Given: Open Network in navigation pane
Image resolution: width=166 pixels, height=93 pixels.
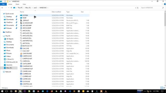Looking at the screenshot, I should (8, 72).
